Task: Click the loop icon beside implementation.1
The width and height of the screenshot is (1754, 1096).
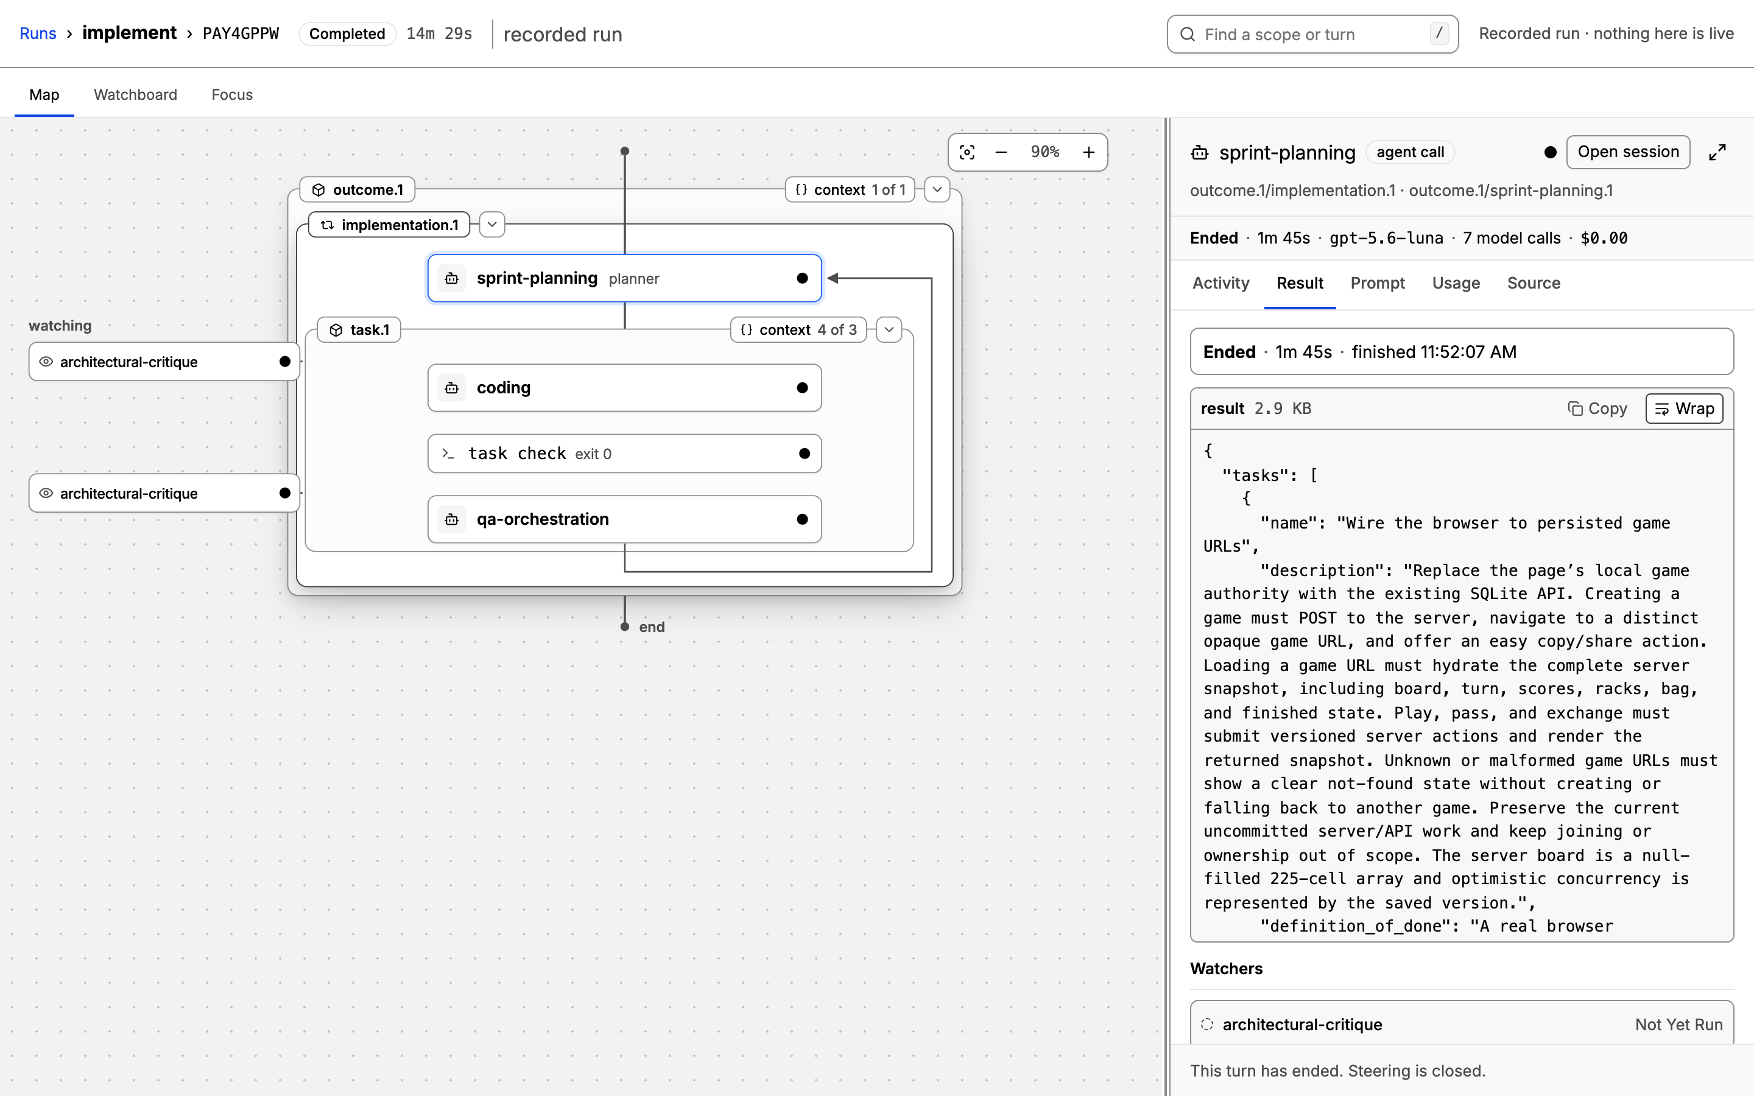Action: 328,225
